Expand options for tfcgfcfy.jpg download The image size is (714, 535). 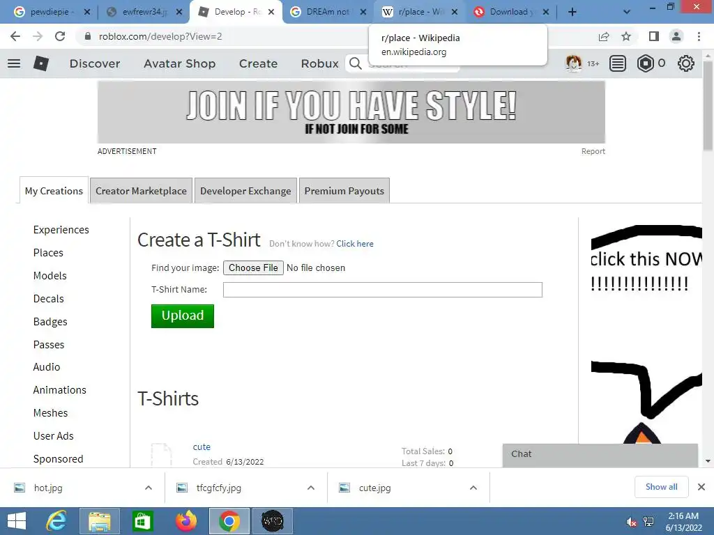(311, 488)
